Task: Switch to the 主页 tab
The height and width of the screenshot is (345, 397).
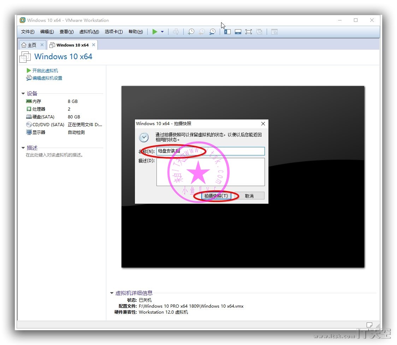Action: tap(32, 45)
